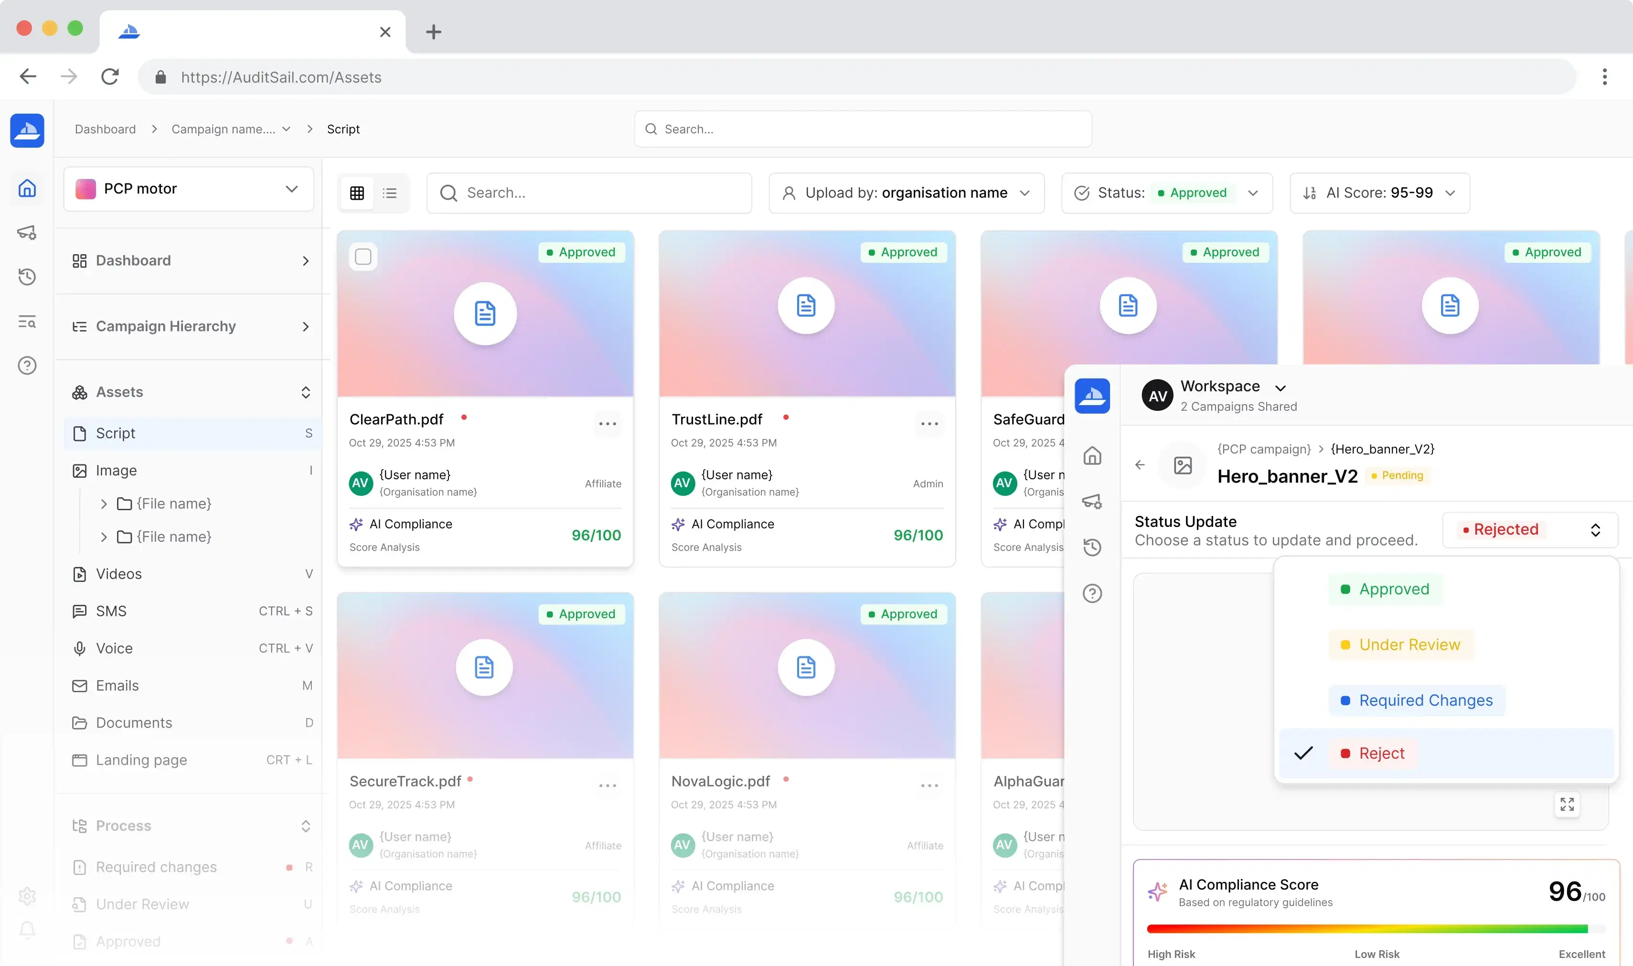Tick the selection checkbox on the ClearPath.pdf card
1633x966 pixels.
click(x=363, y=257)
